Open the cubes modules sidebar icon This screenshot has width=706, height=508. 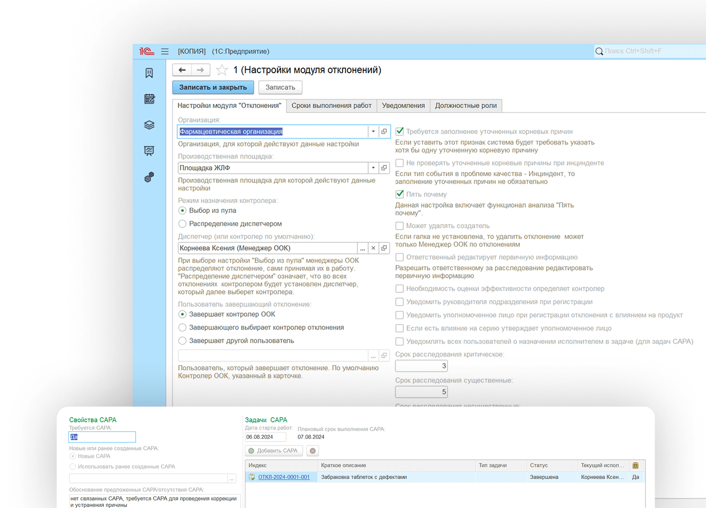point(149,177)
